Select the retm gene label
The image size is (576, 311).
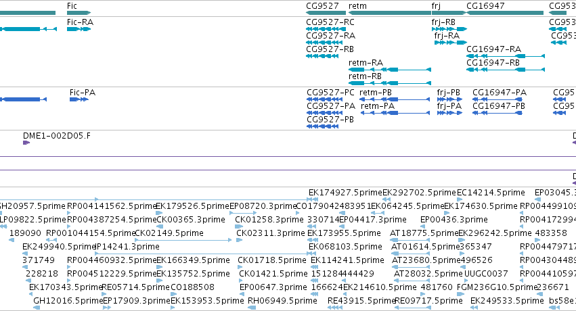(x=357, y=6)
